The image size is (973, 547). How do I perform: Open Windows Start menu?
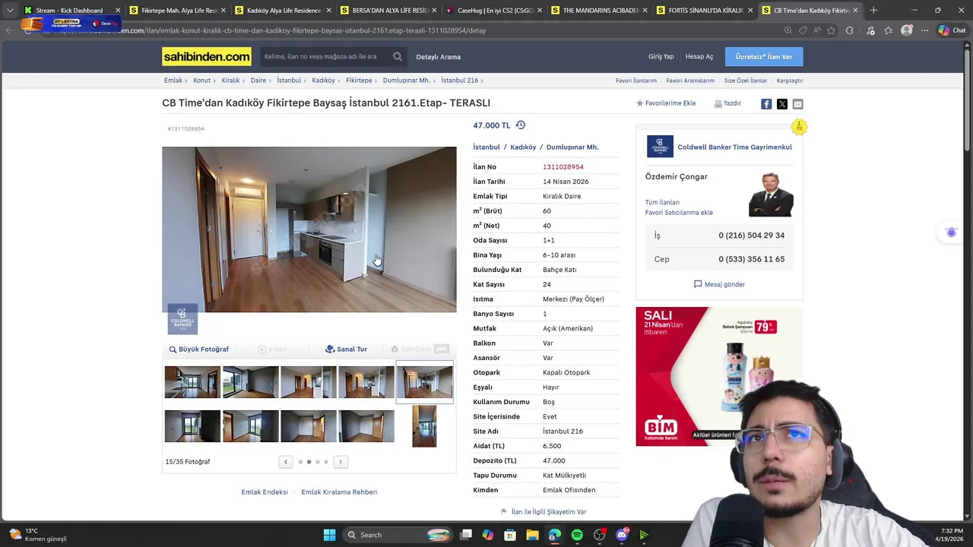click(329, 535)
